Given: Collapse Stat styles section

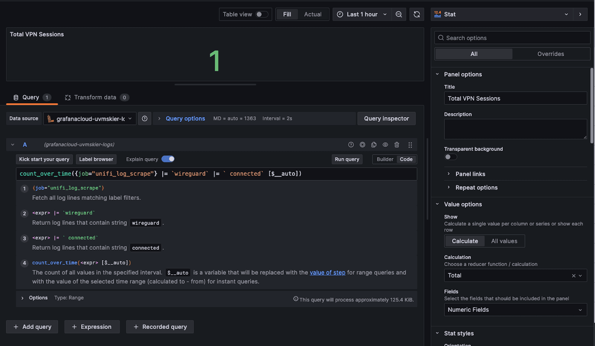Looking at the screenshot, I should [x=437, y=333].
